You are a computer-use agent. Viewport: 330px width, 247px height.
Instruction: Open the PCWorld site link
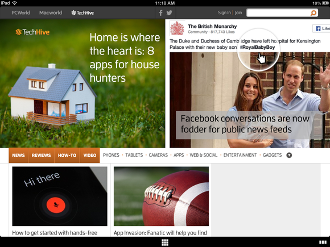[x=20, y=13]
